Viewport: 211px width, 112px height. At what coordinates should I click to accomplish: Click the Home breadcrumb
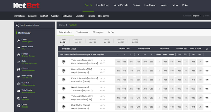click(62, 25)
